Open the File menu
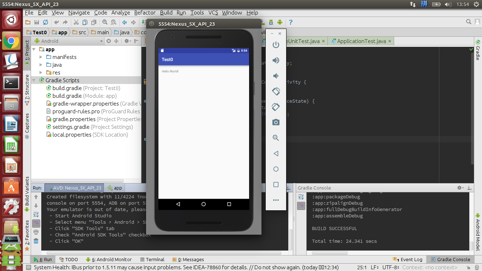The height and width of the screenshot is (271, 482). point(29,13)
